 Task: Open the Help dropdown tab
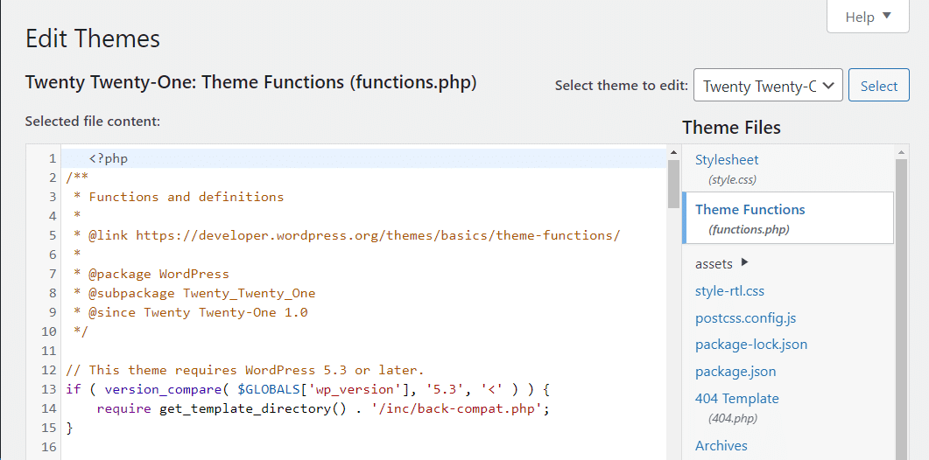868,17
